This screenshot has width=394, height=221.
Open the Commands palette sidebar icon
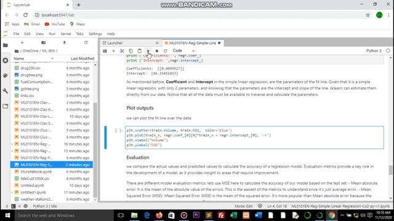[x=6, y=76]
